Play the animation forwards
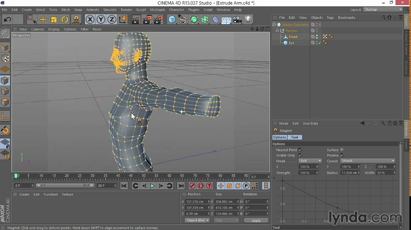The height and width of the screenshot is (230, 411). point(152,186)
